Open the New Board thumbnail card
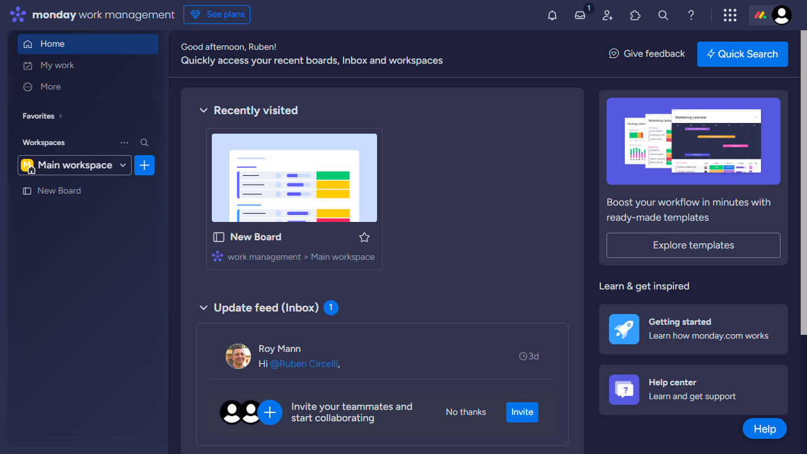 point(294,178)
